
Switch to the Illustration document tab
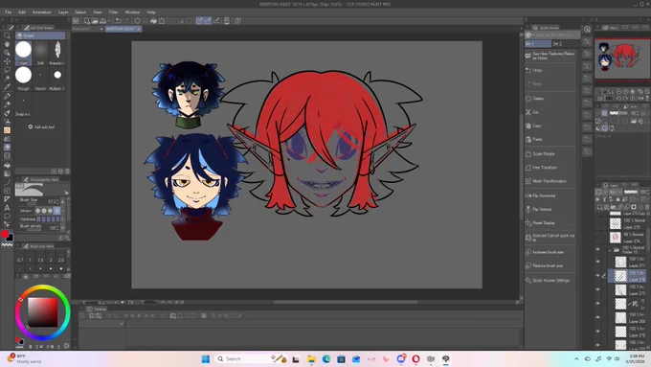point(88,29)
